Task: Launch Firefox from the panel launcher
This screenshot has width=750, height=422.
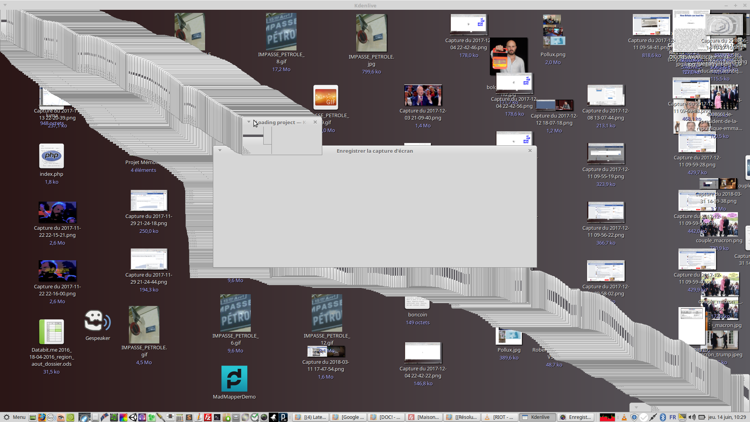Action: click(42, 417)
